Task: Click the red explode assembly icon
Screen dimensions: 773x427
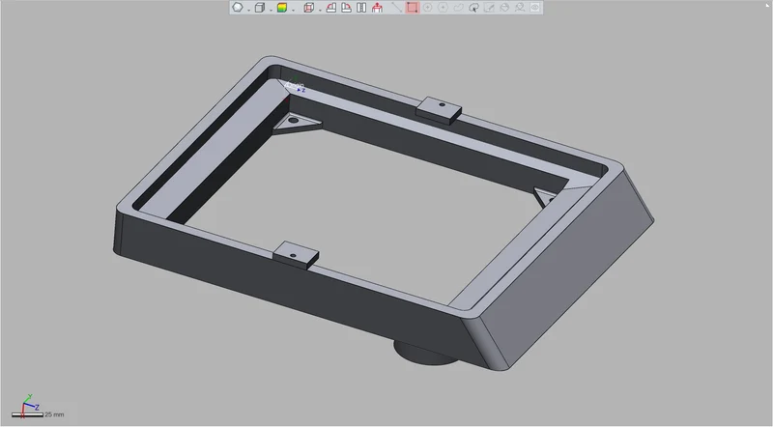Action: point(377,8)
